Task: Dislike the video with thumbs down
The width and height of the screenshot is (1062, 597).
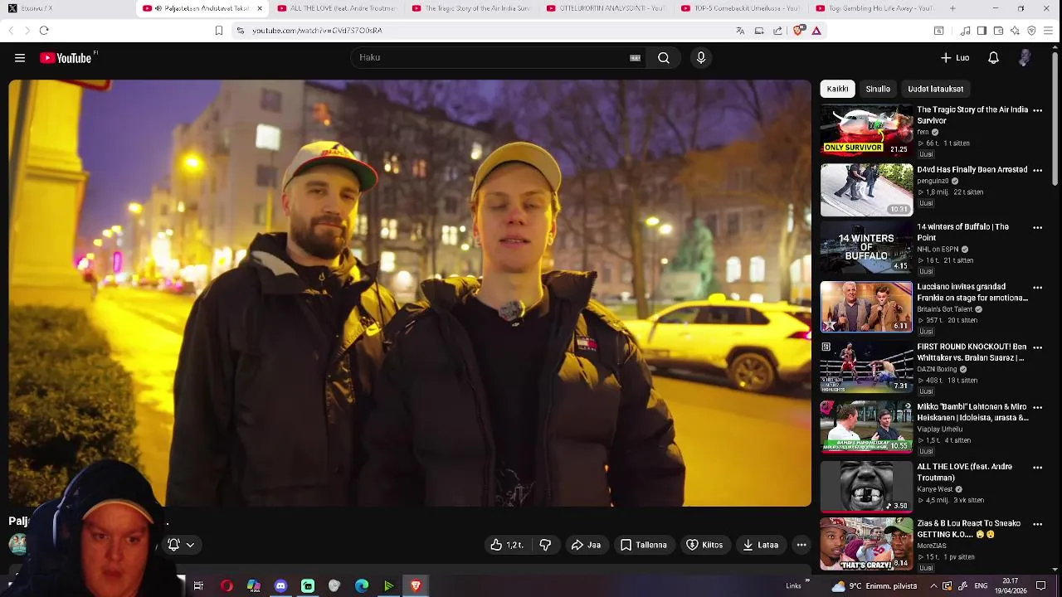Action: [545, 545]
